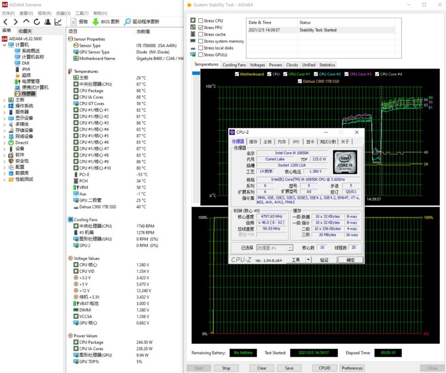
Task: Switch to the Cooling Fans tab
Action: point(234,65)
